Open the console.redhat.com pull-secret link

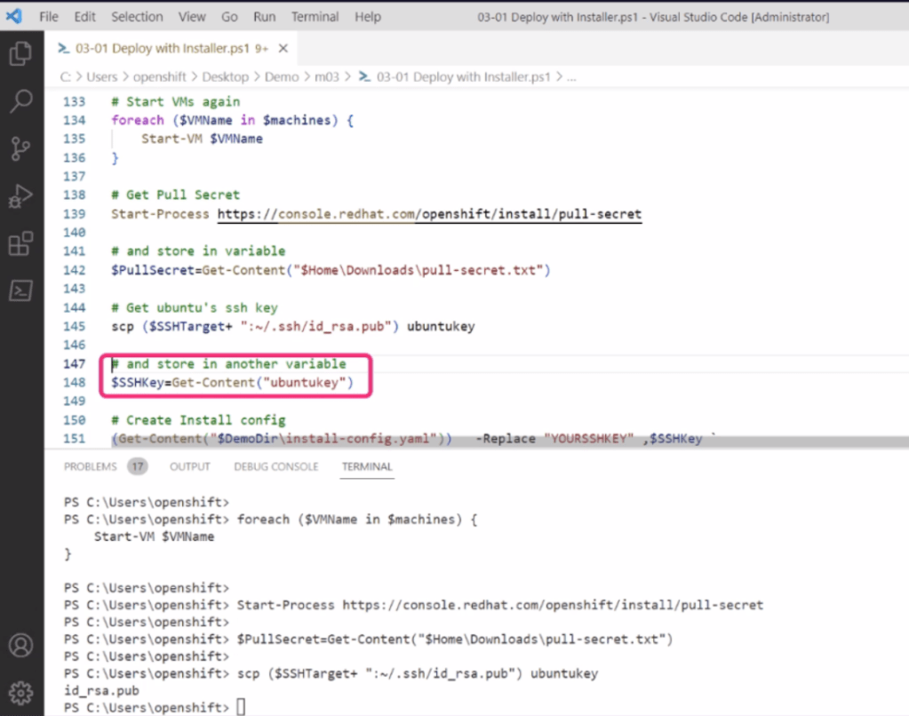[x=429, y=214]
